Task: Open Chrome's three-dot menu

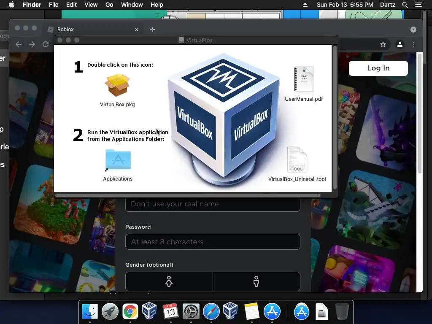Action: [x=413, y=44]
